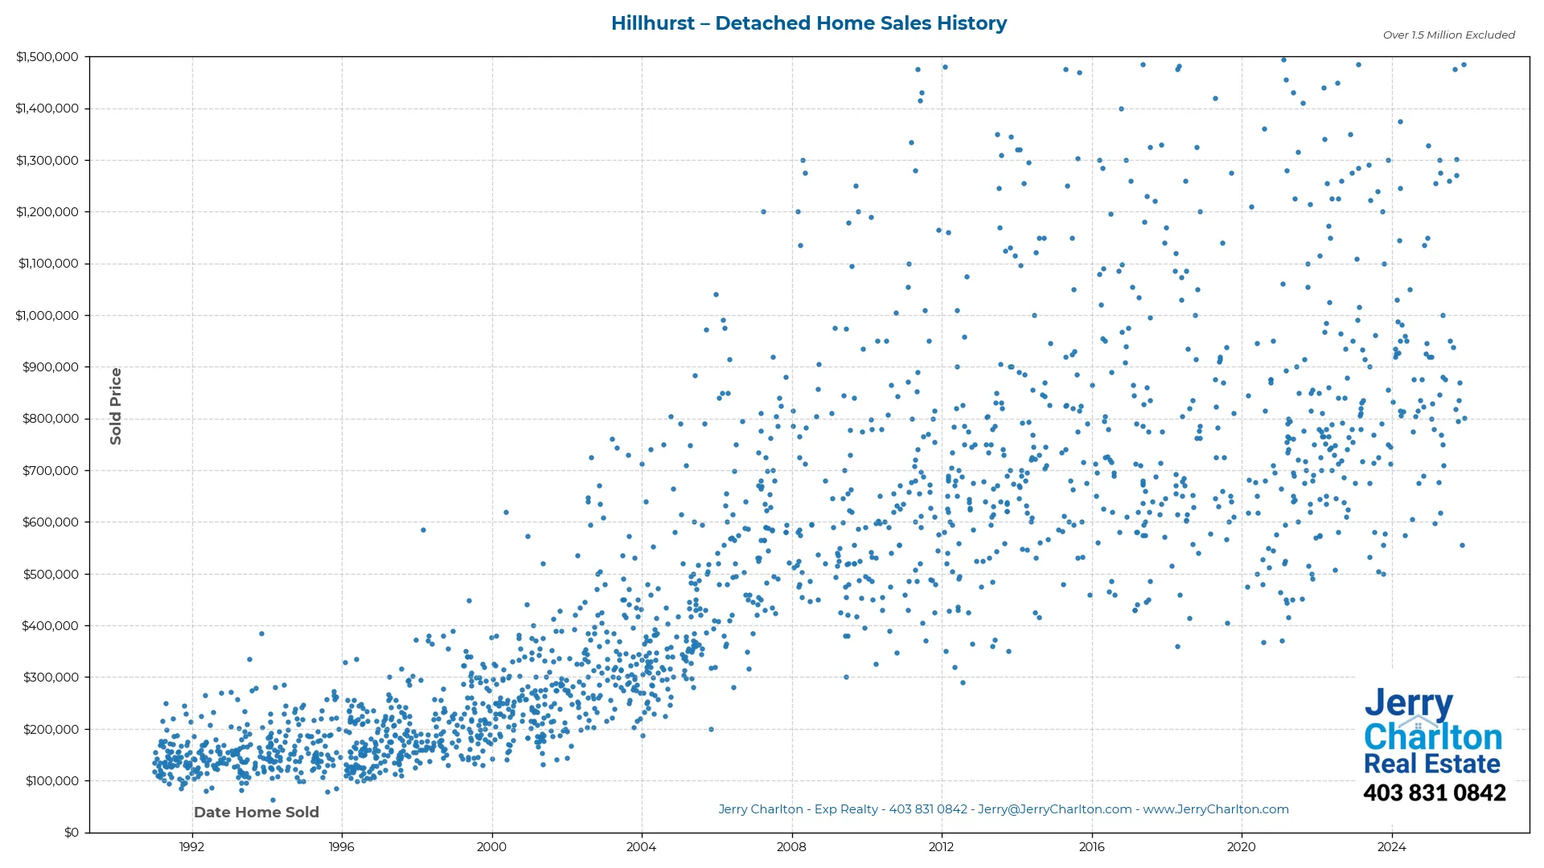Image resolution: width=1544 pixels, height=868 pixels.
Task: Select the Jerry Charlton Real Estate logo
Action: 1431,739
